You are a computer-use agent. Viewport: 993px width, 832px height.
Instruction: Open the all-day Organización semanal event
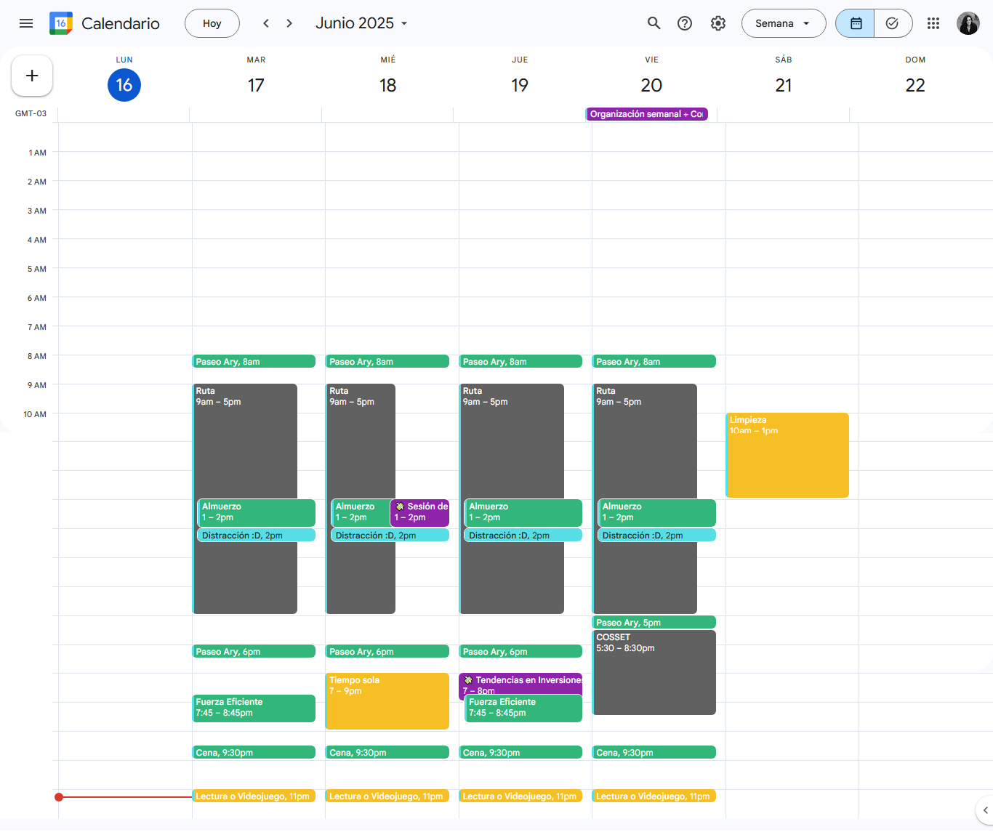tap(646, 114)
